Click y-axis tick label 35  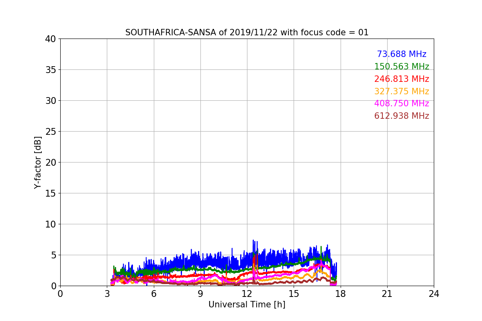pyautogui.click(x=51, y=70)
